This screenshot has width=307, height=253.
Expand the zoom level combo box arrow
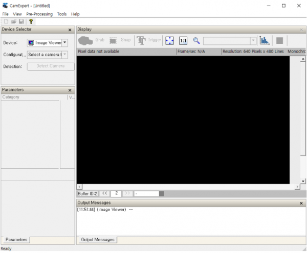[253, 41]
